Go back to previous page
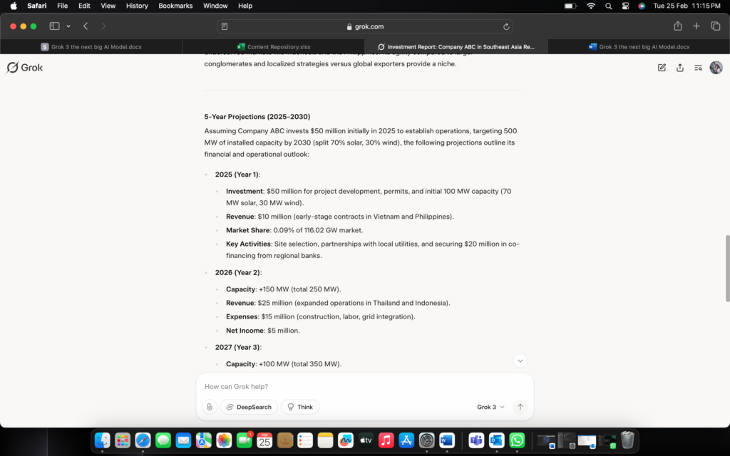The height and width of the screenshot is (456, 730). pos(86,26)
